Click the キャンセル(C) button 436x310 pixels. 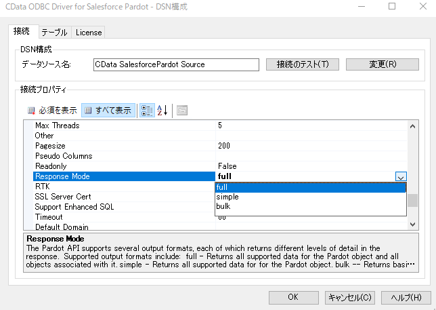(350, 298)
